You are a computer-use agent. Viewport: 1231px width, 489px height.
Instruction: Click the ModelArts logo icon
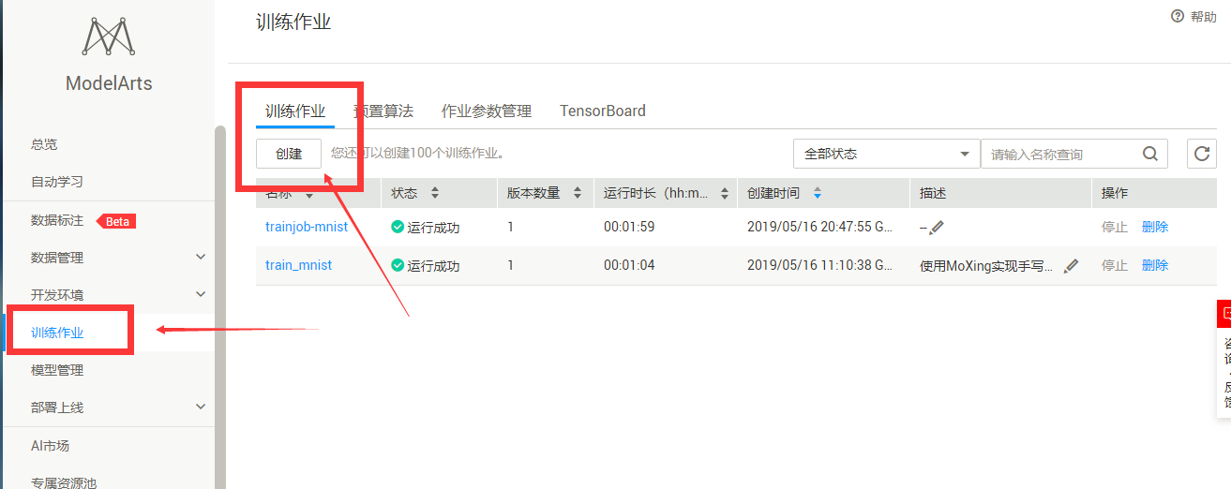coord(108,36)
